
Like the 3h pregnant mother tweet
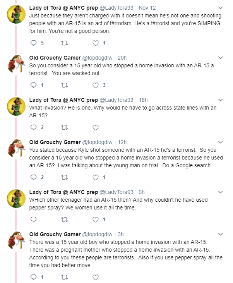96,277
